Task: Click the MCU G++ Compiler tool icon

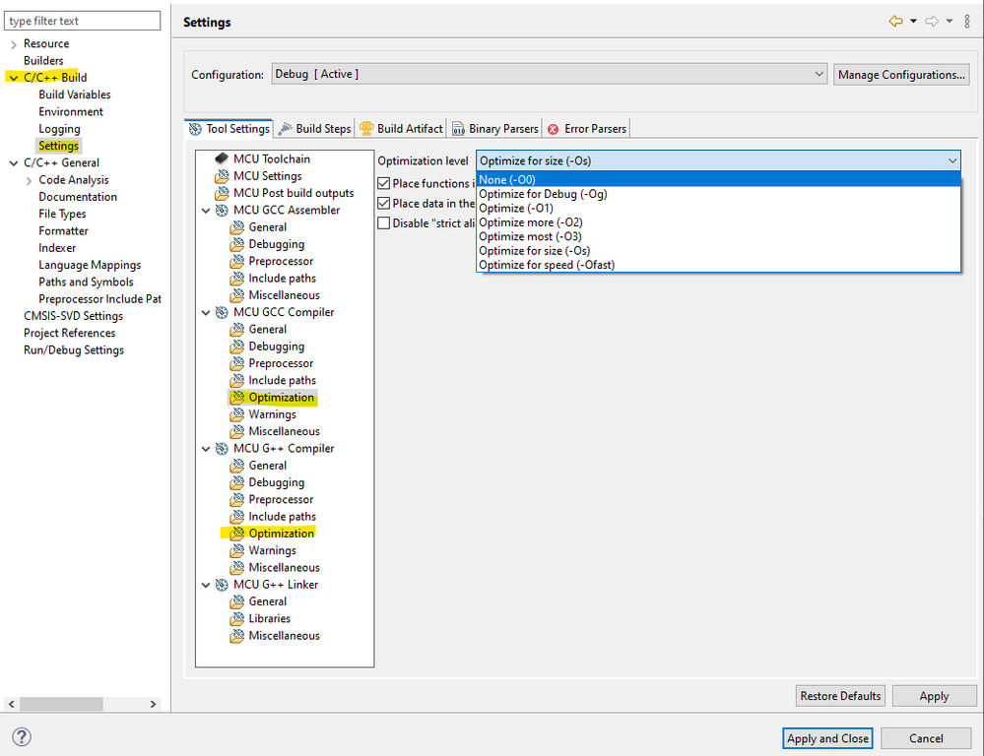Action: (x=222, y=448)
